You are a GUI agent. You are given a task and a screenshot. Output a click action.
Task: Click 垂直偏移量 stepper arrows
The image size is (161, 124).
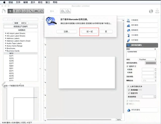coord(155,96)
